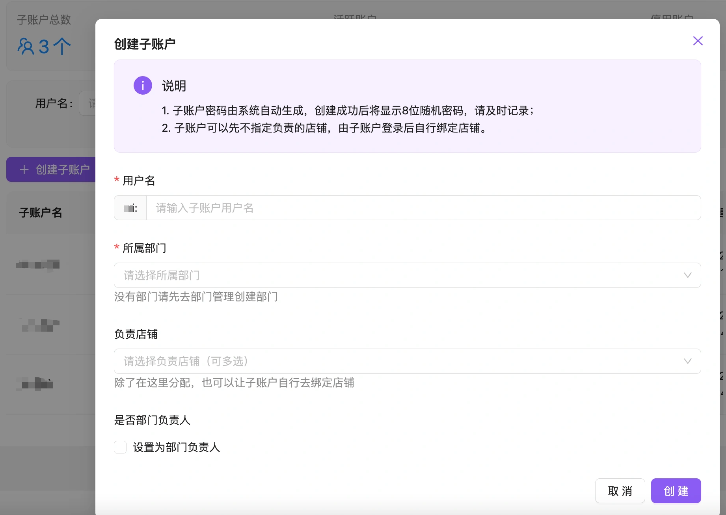Open the 请选择所属部门 dropdown
Viewport: 726px width, 515px height.
click(407, 275)
